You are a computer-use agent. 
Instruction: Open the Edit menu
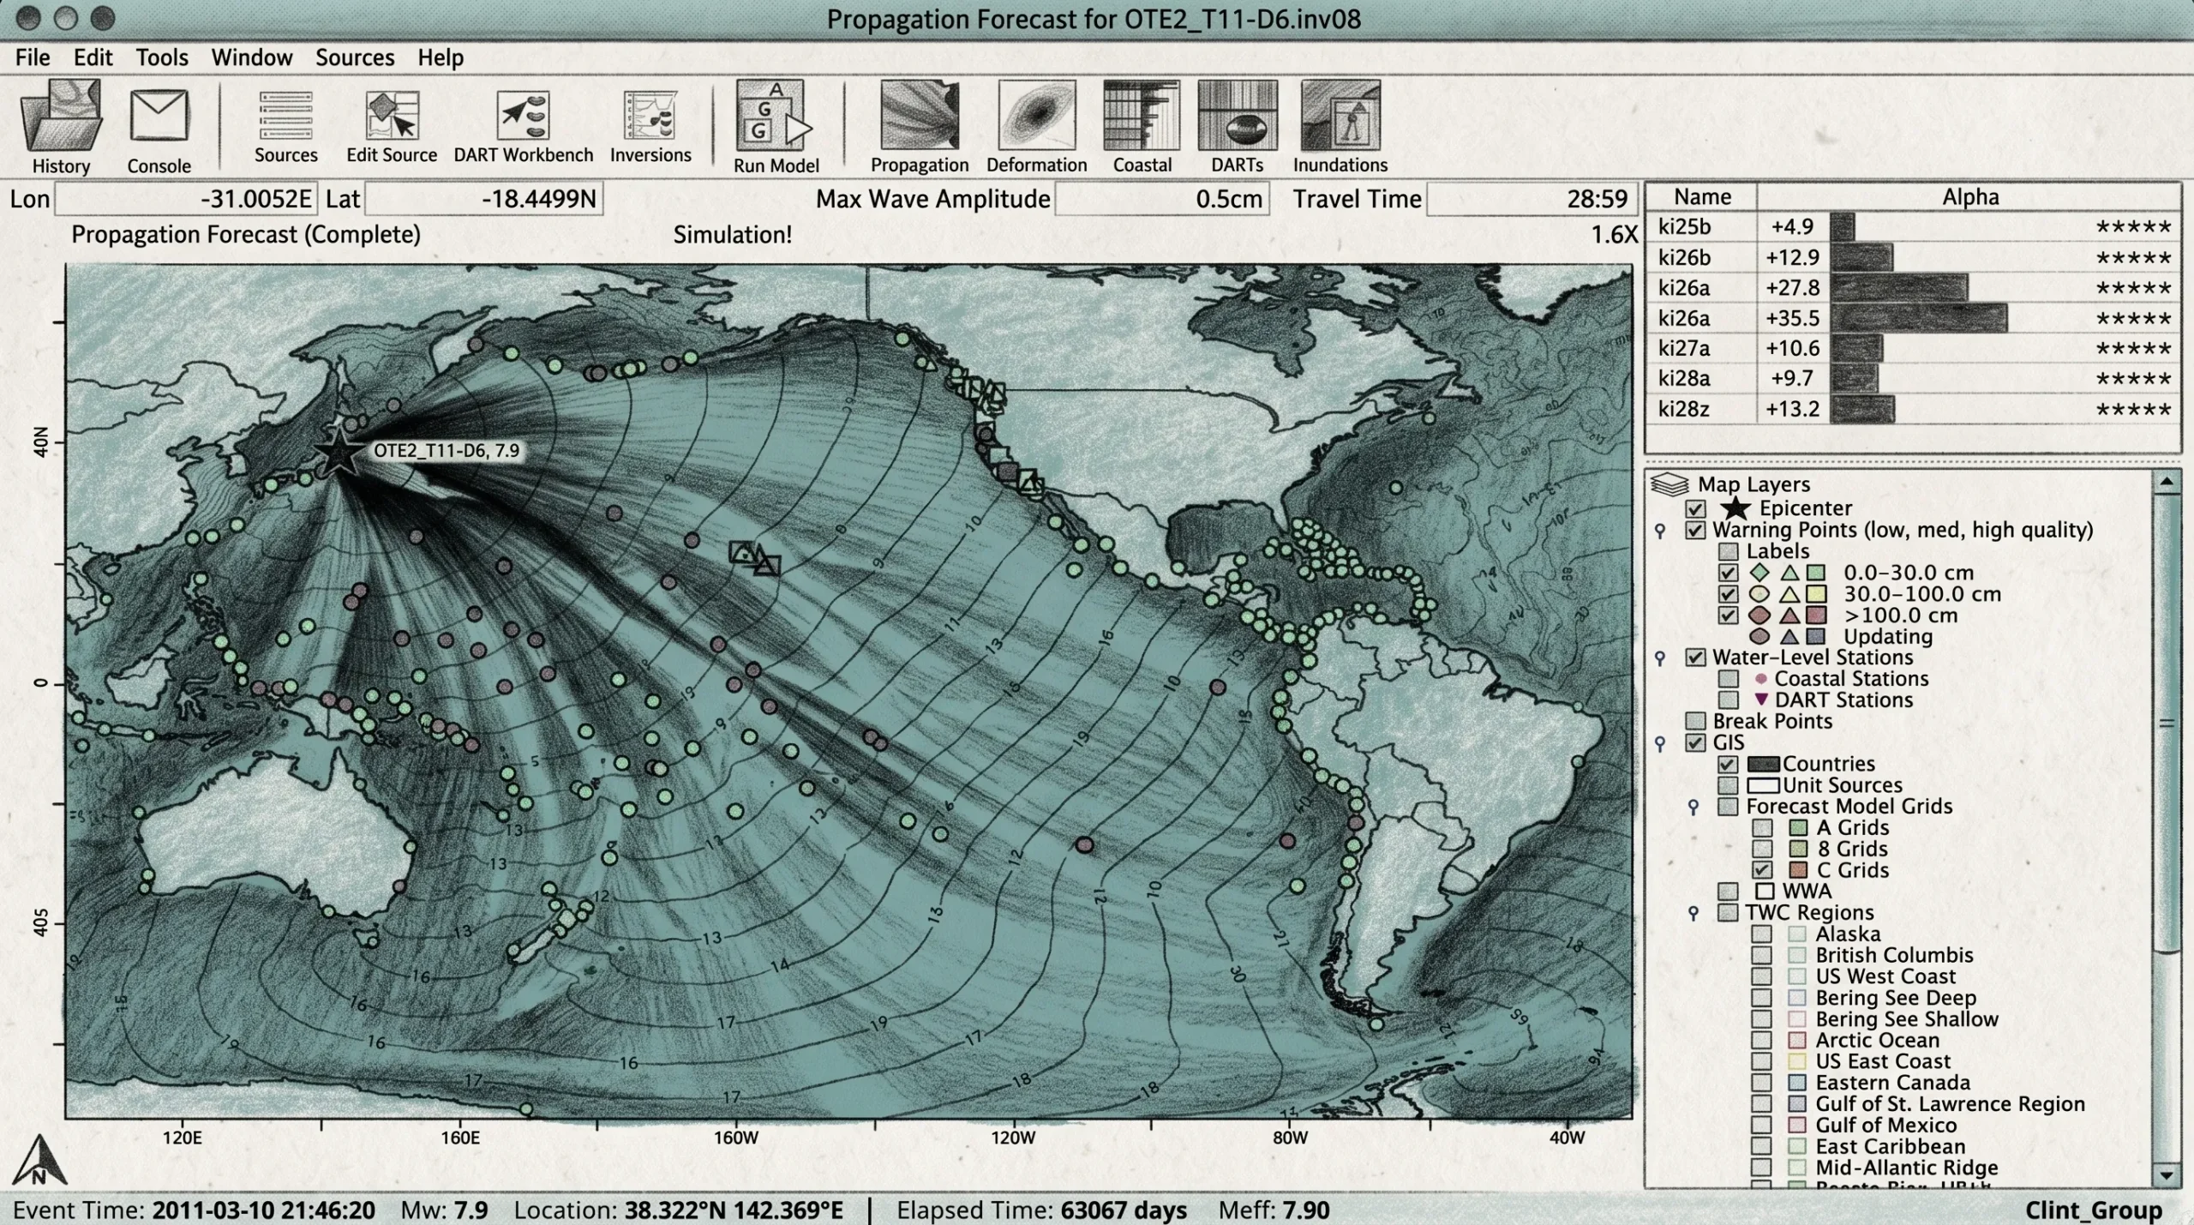point(93,57)
